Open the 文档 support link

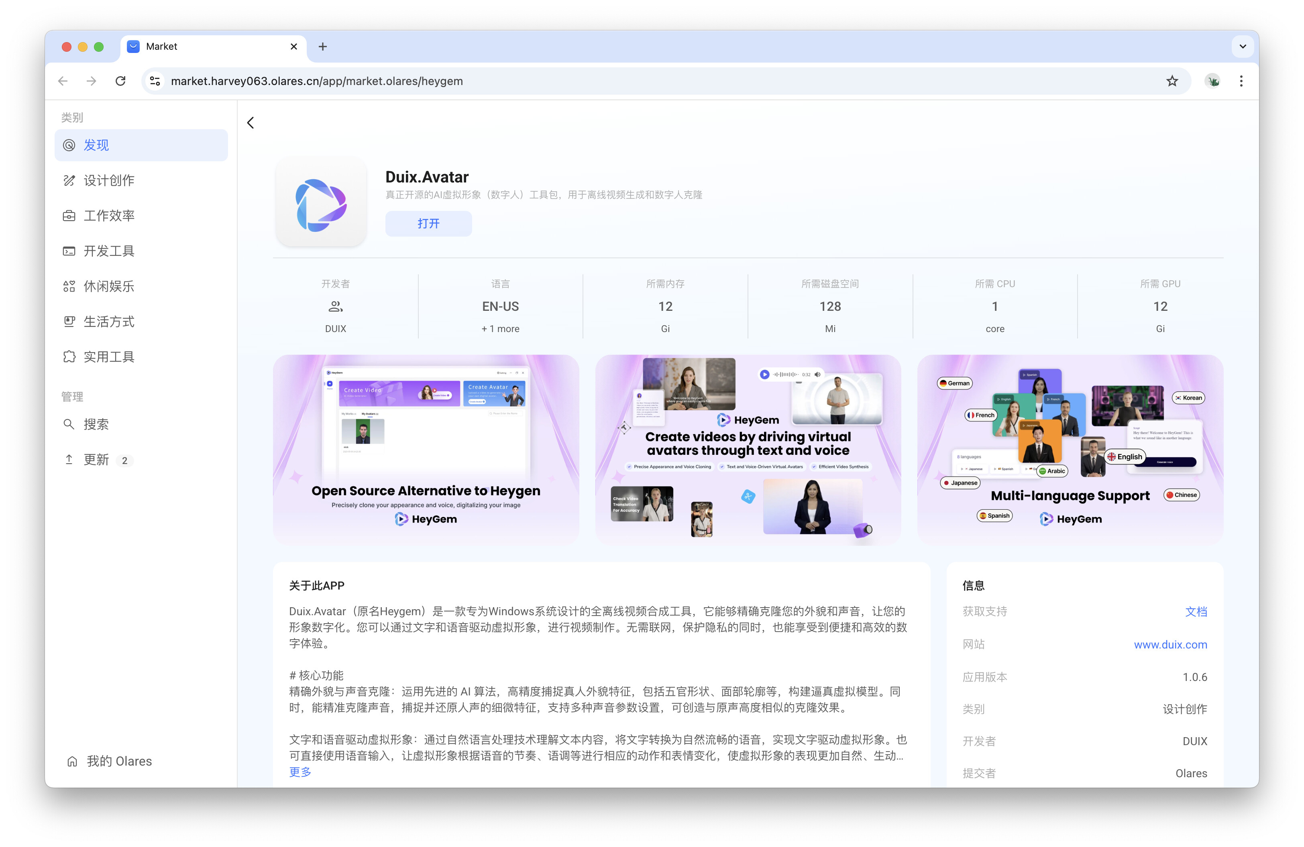click(1196, 612)
